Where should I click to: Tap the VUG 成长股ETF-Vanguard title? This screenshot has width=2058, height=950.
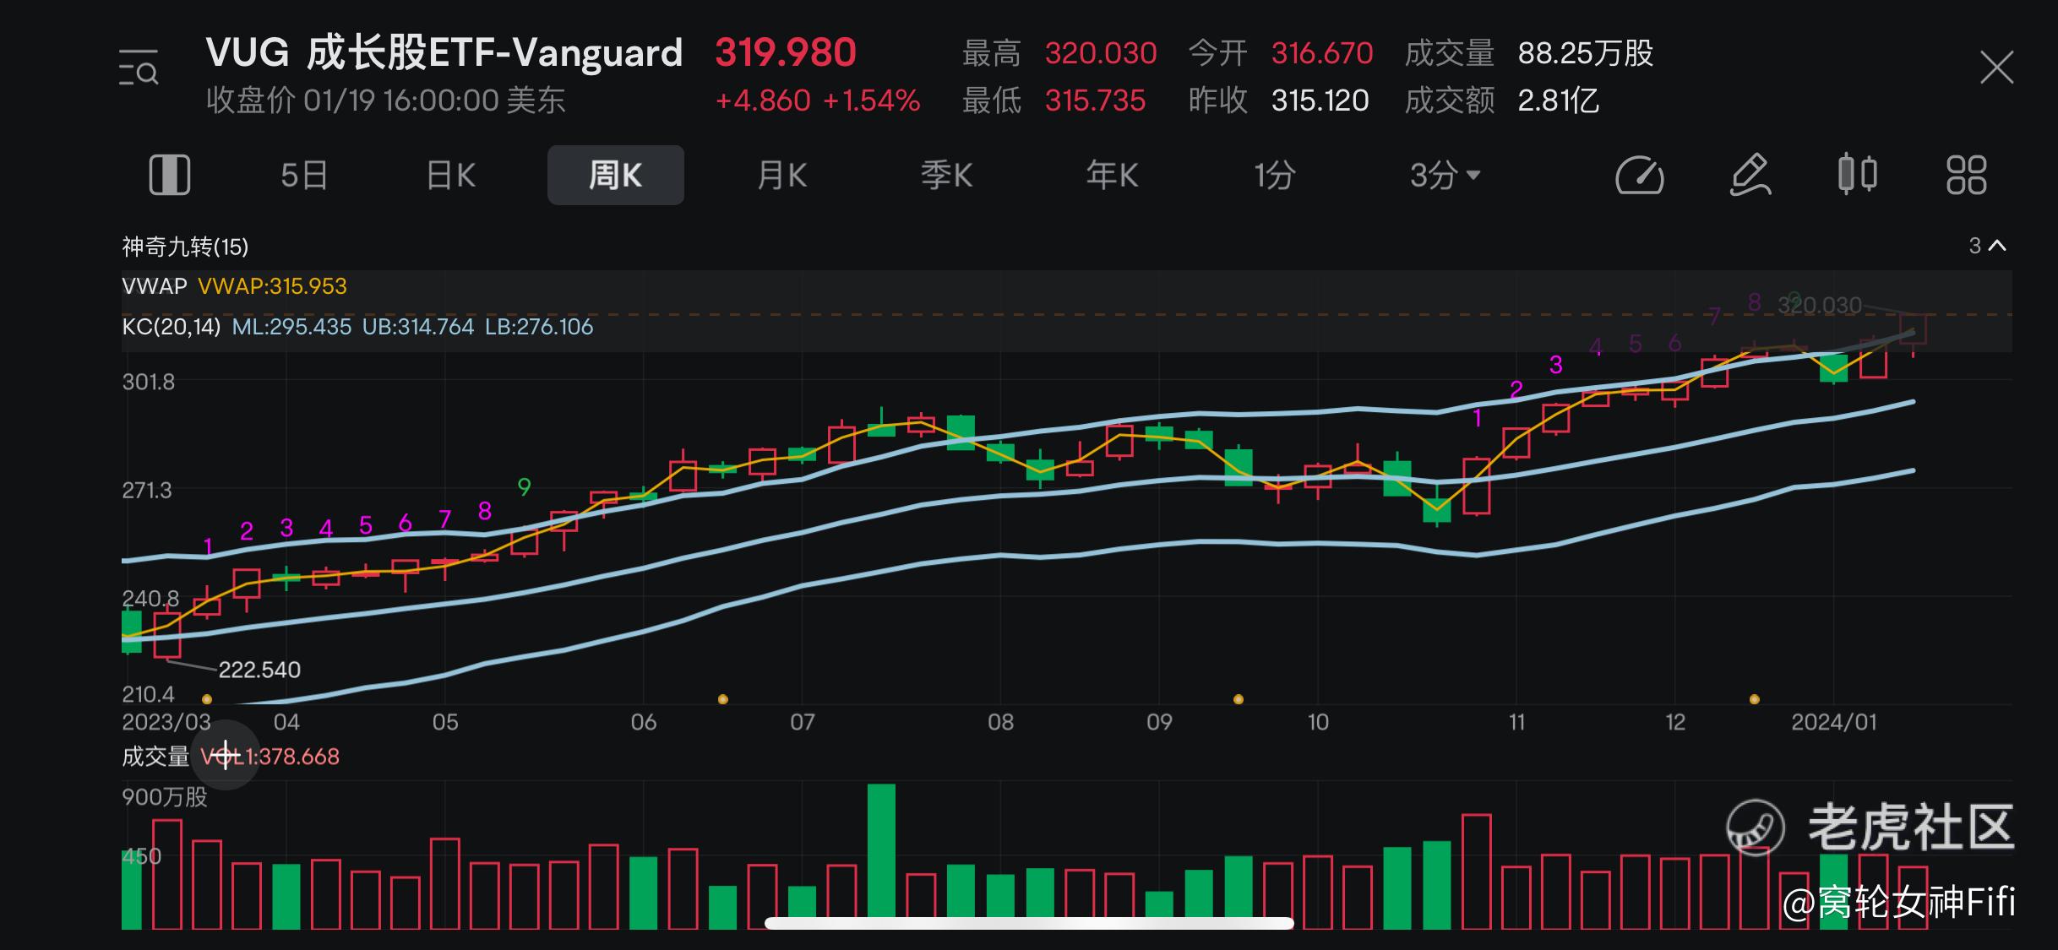coord(444,52)
